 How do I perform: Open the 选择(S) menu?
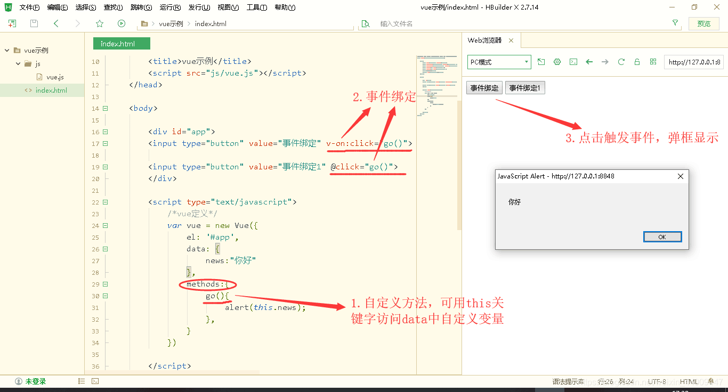point(86,7)
